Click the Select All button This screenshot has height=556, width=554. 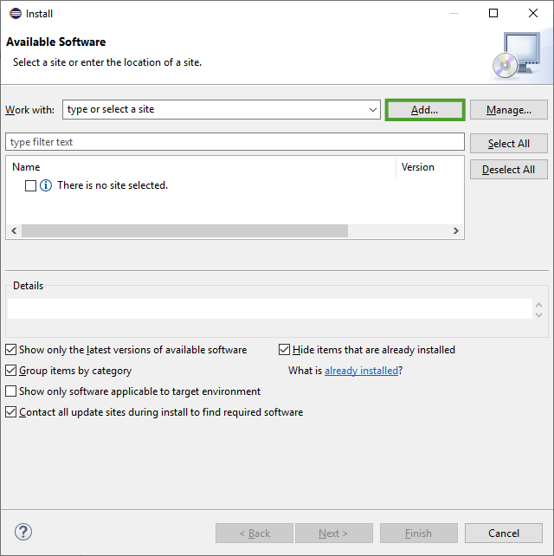[x=508, y=143]
